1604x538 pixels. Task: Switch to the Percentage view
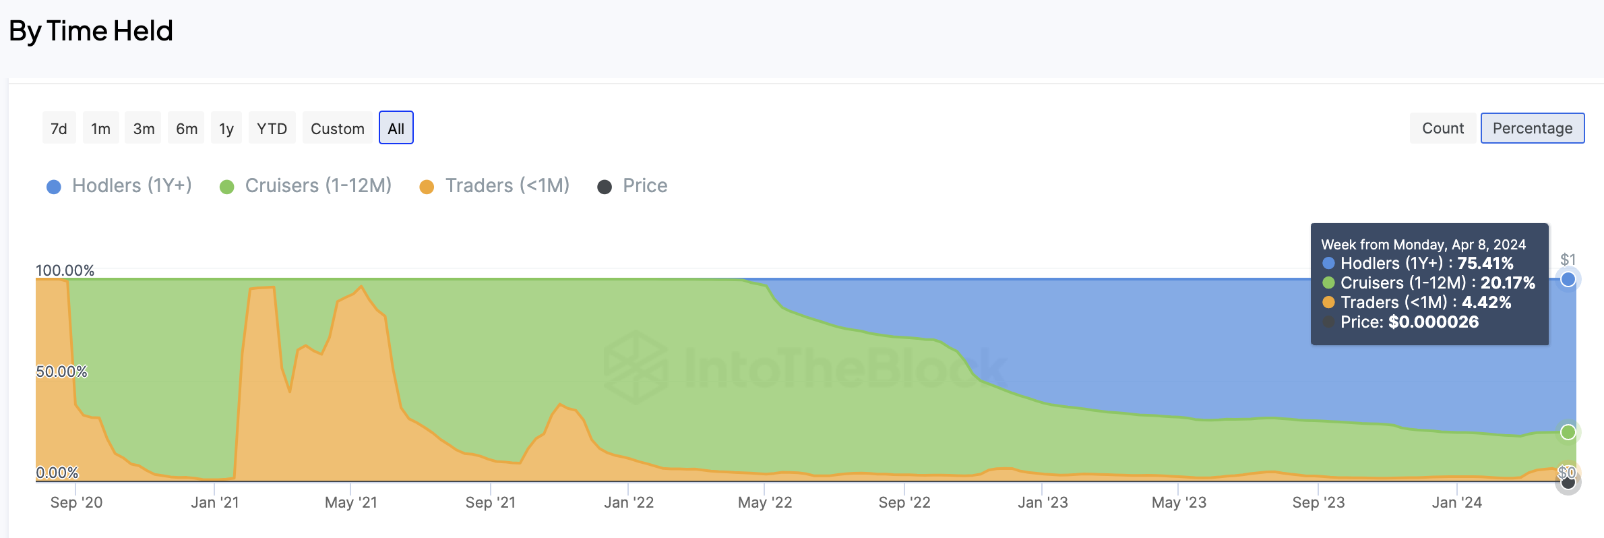coord(1532,128)
